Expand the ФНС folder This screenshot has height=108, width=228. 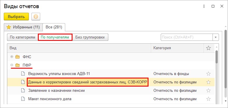[12, 57]
